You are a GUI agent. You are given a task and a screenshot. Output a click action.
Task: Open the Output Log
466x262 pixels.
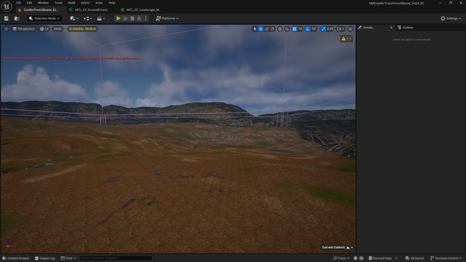tap(45, 258)
